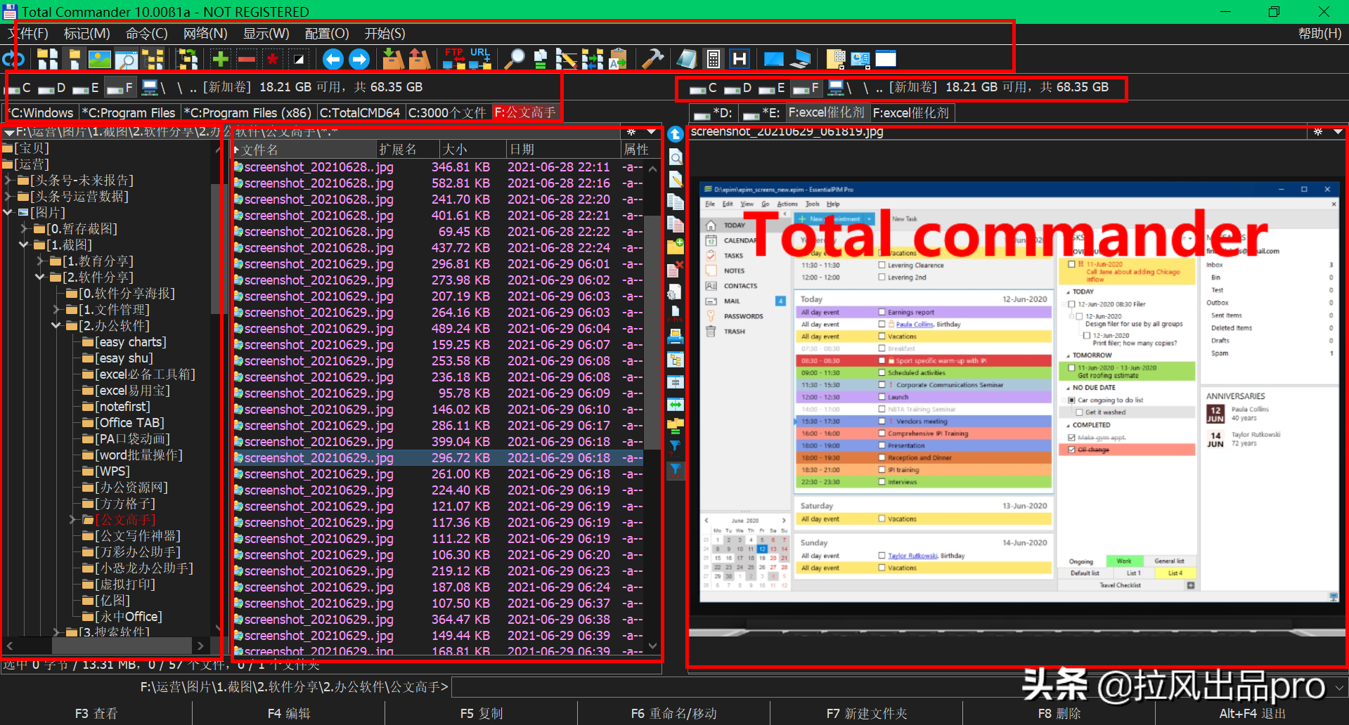Click F4 编辑 function button
The width and height of the screenshot is (1349, 725).
[x=289, y=713]
